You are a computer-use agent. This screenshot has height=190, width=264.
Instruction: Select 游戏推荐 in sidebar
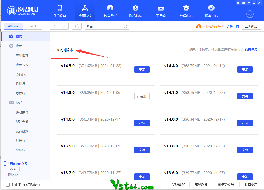click(22, 112)
